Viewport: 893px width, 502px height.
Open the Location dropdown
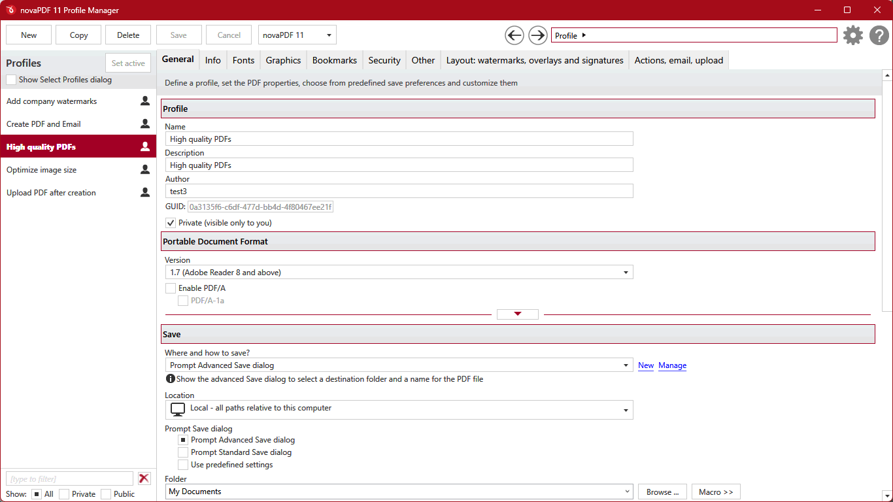[399, 410]
